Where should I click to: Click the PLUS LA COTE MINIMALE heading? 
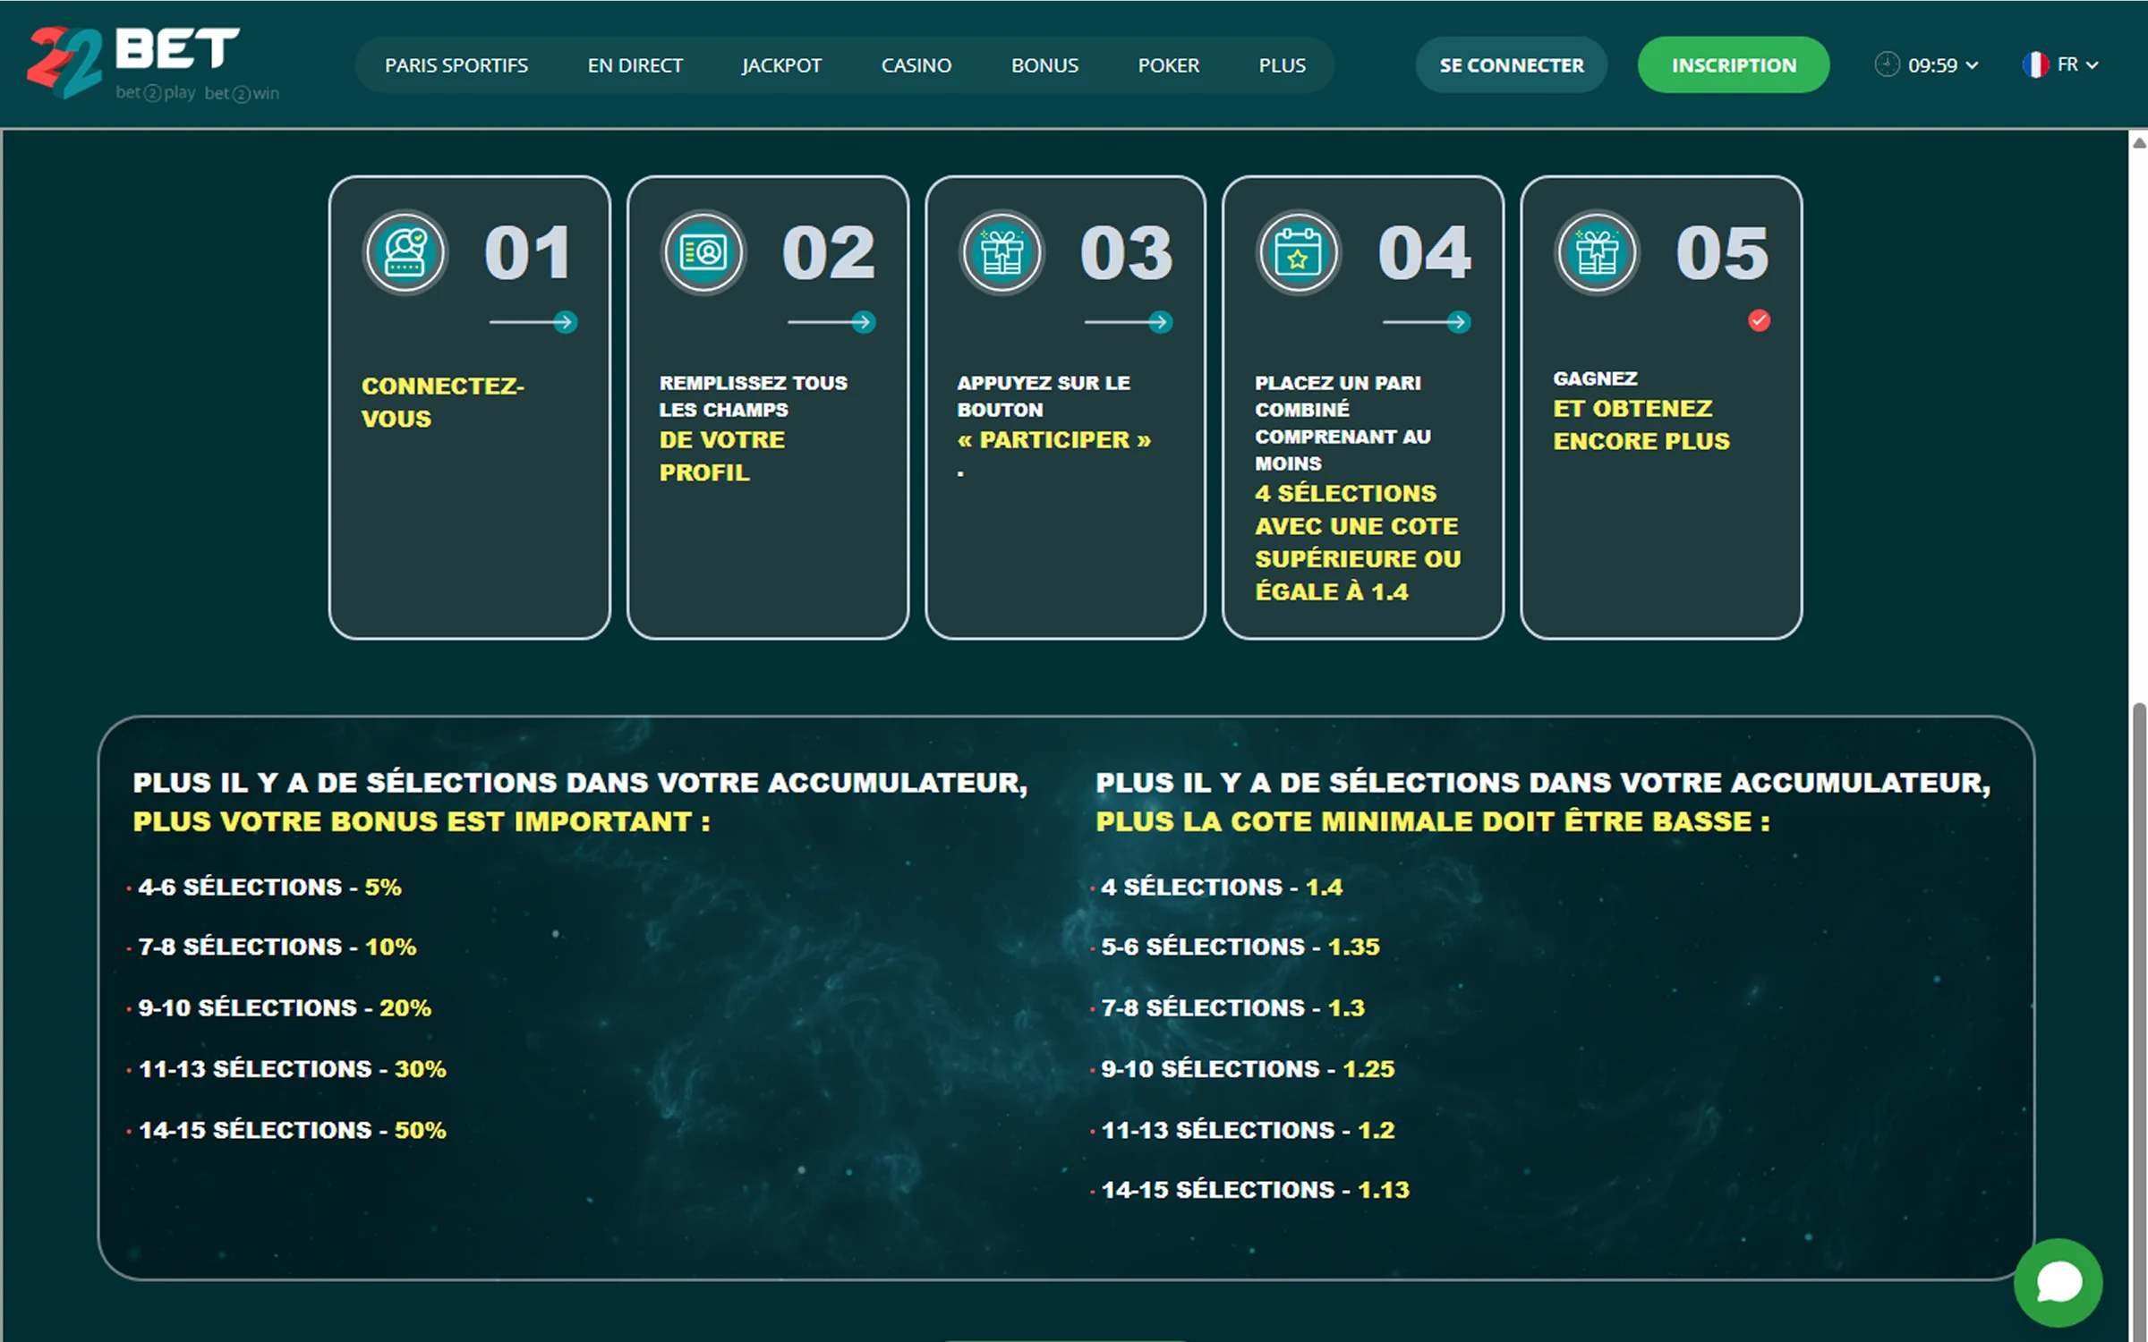click(1432, 821)
